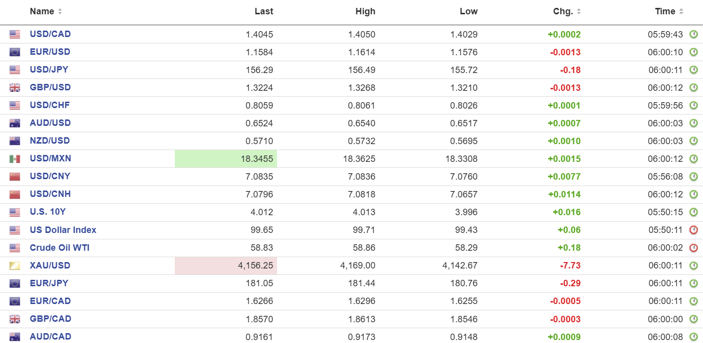Click the gold bar icon beside XAU/USD
The height and width of the screenshot is (343, 703).
click(x=15, y=266)
